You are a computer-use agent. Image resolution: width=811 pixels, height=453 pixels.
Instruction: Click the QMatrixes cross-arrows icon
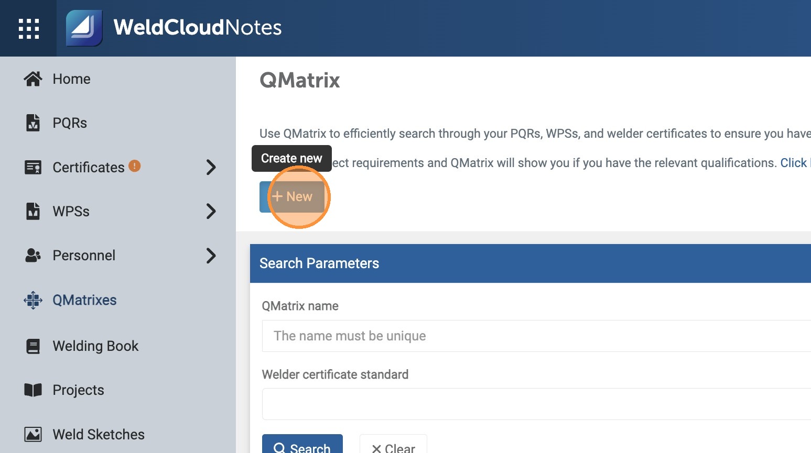click(33, 300)
